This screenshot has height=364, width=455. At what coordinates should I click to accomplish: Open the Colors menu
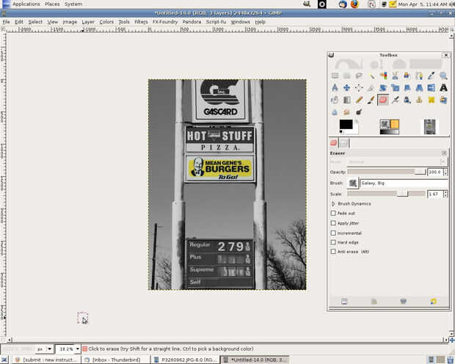click(106, 22)
